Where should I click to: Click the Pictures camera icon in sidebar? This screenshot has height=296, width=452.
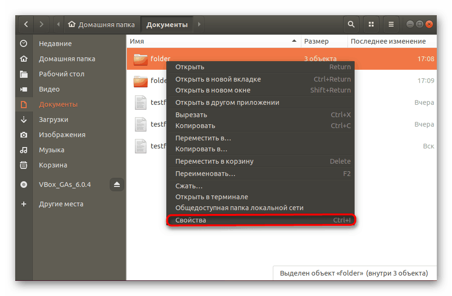[24, 135]
